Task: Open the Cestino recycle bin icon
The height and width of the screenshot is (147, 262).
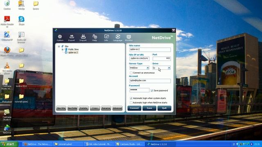Action: click(x=7, y=5)
